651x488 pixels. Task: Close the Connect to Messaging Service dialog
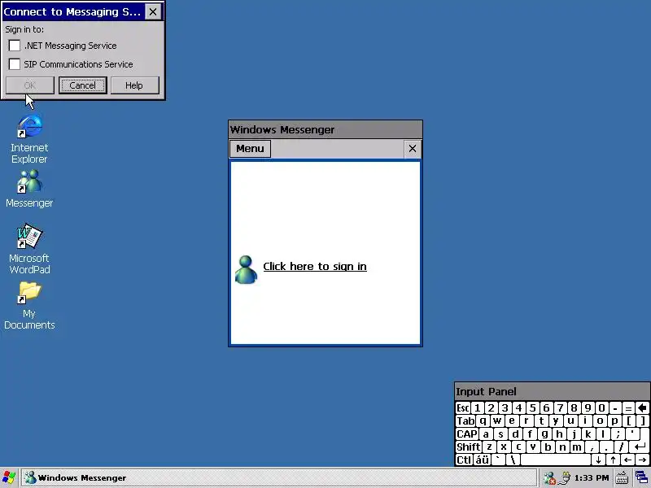pos(153,11)
